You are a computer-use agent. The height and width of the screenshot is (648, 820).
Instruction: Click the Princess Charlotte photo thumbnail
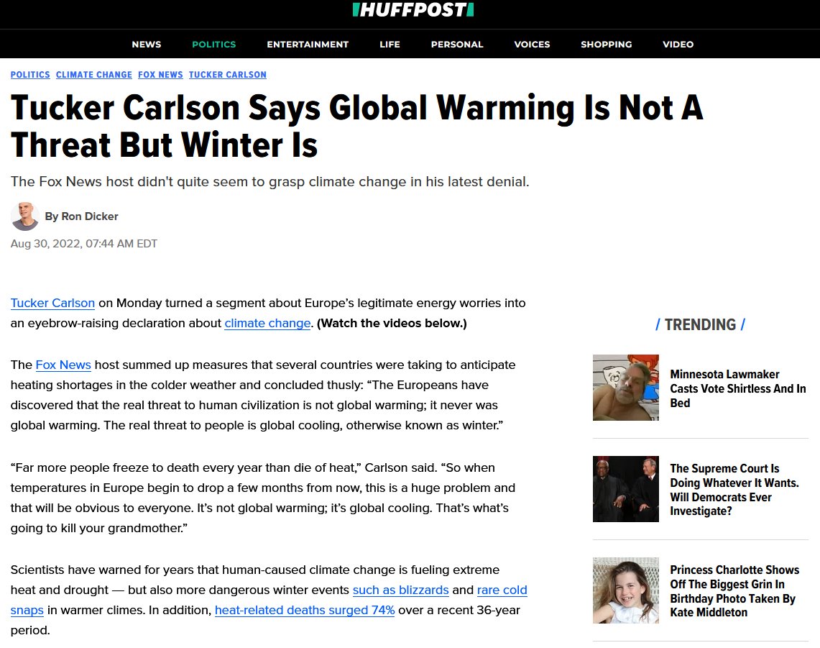(625, 590)
